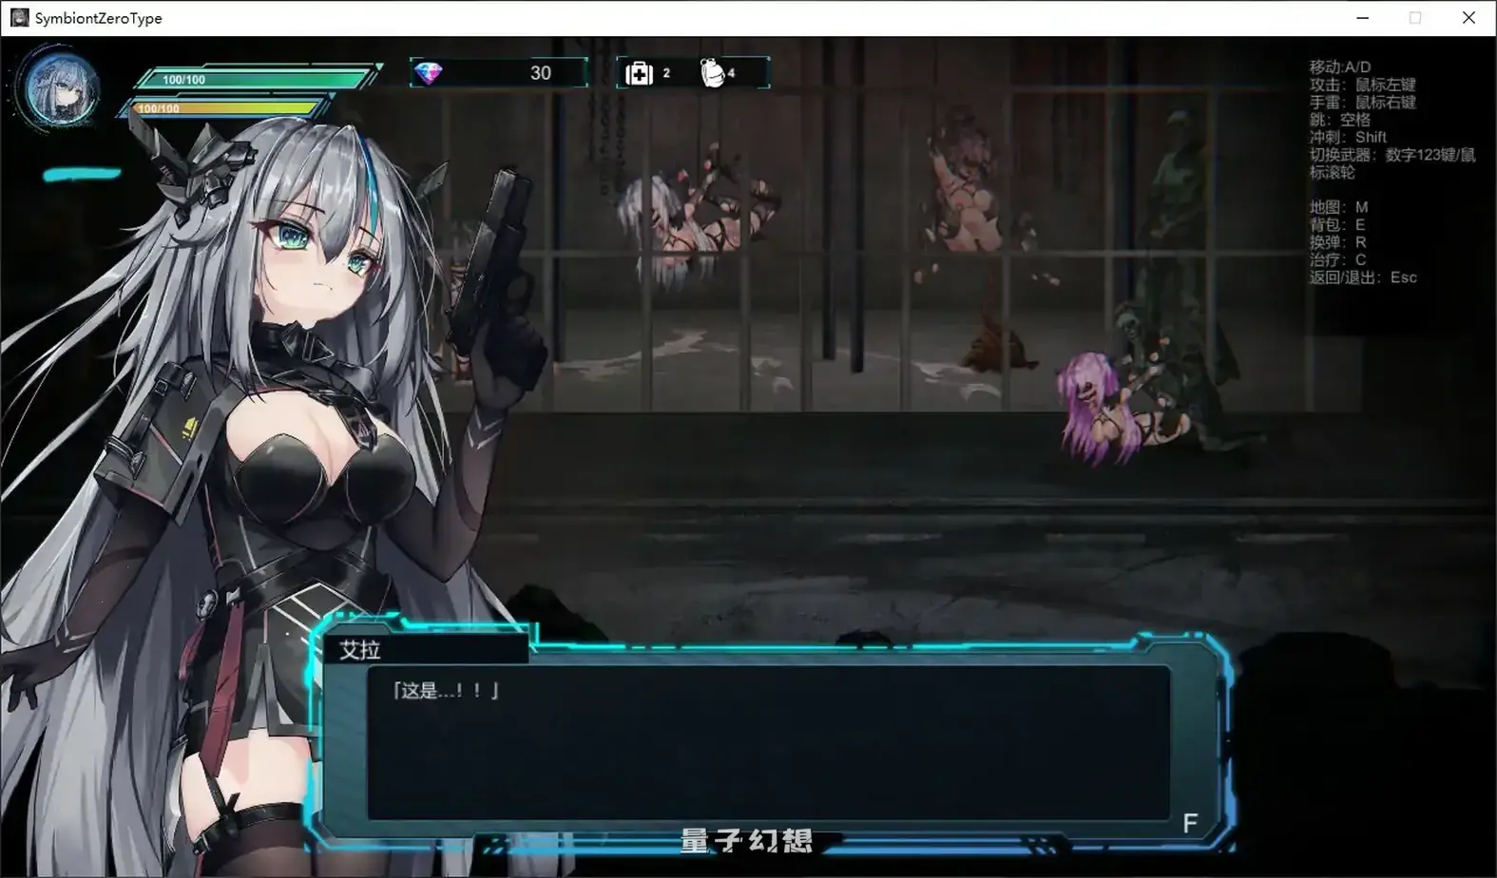Screen dimensions: 1497x878
Task: Click the SymbiontZeroType window title icon
Action: (19, 17)
